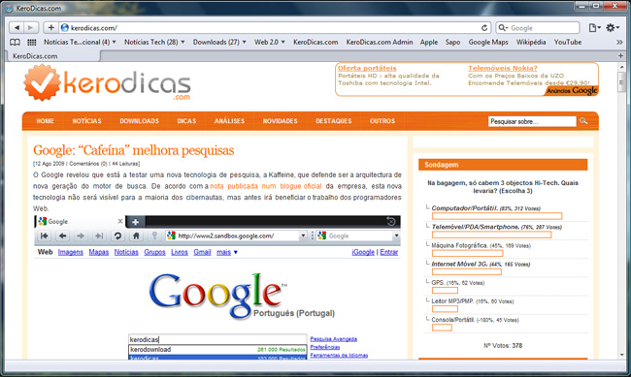Go to the HOME menu item
This screenshot has height=377, width=631.
[45, 121]
